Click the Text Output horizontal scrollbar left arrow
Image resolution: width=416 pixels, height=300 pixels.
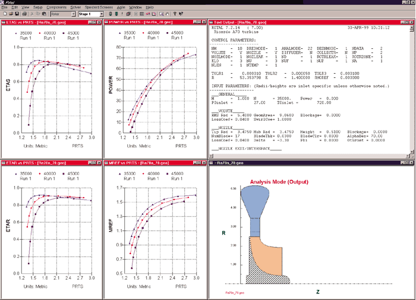pos(211,156)
